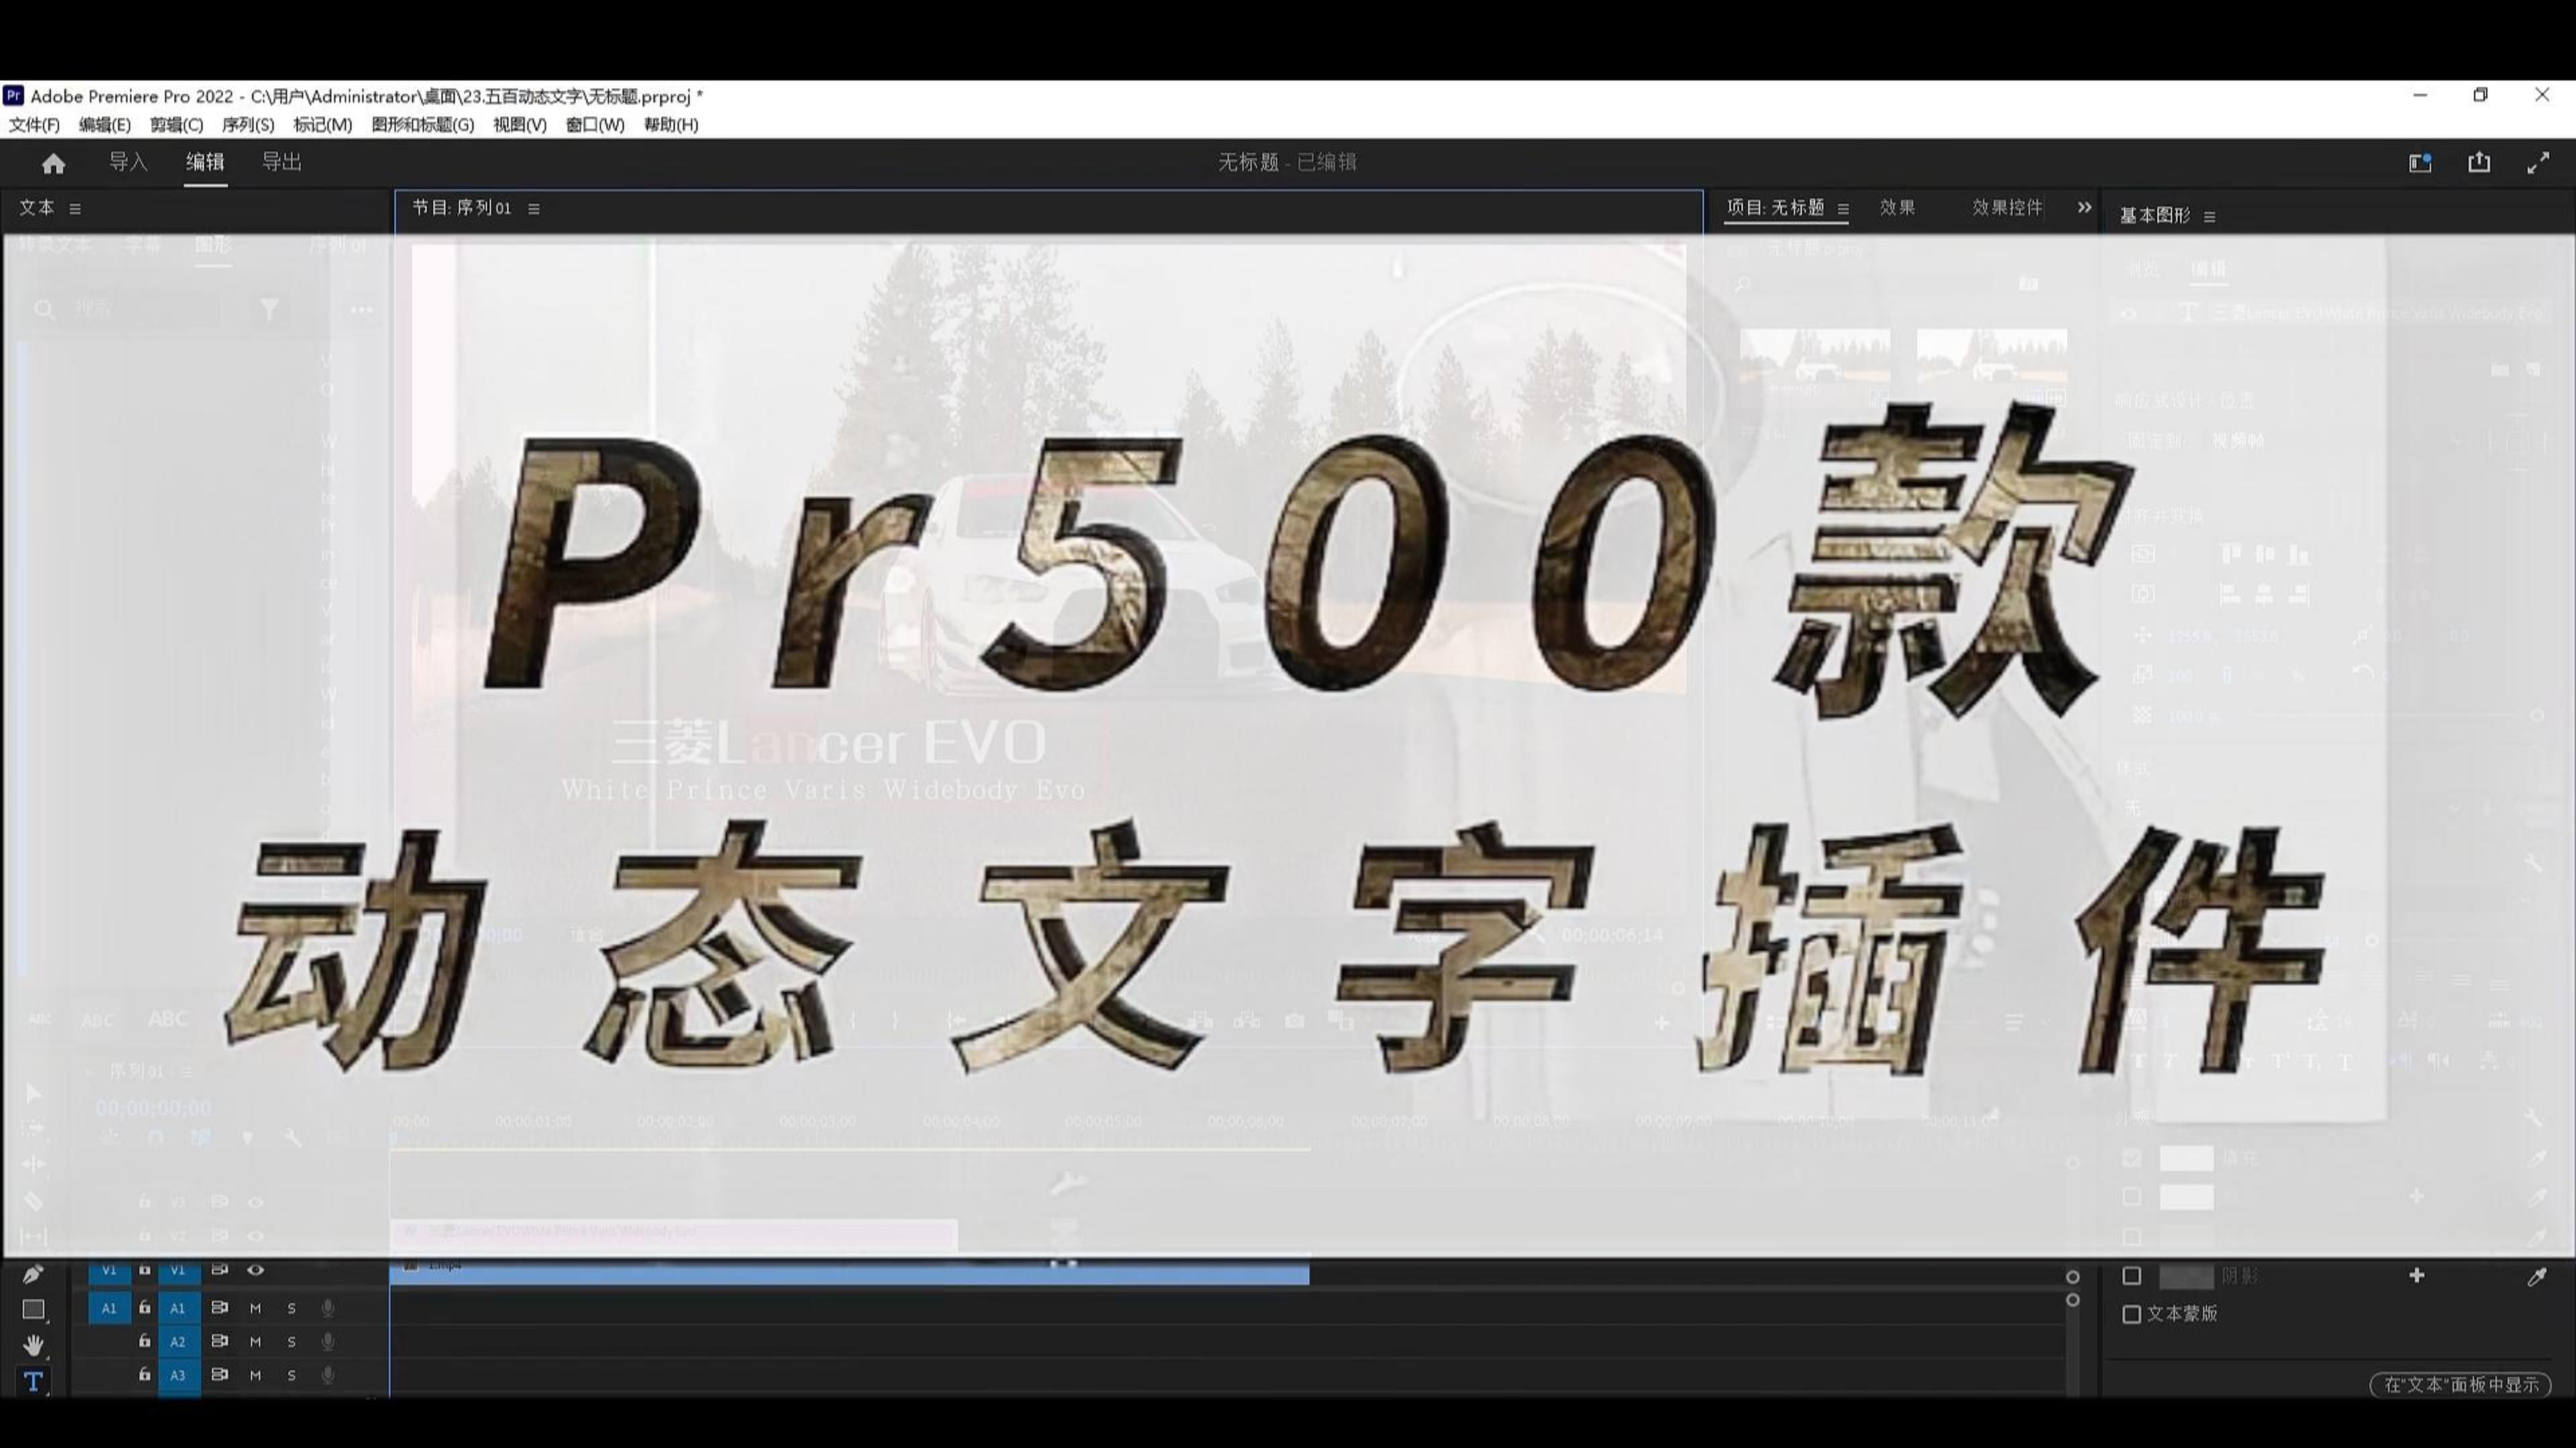Solo audio track A2
The width and height of the screenshot is (2576, 1448).
291,1342
